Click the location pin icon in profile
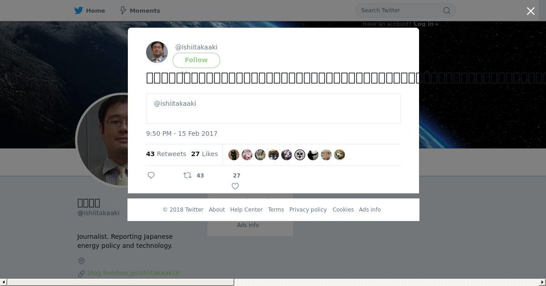The width and height of the screenshot is (546, 286). pyautogui.click(x=81, y=261)
